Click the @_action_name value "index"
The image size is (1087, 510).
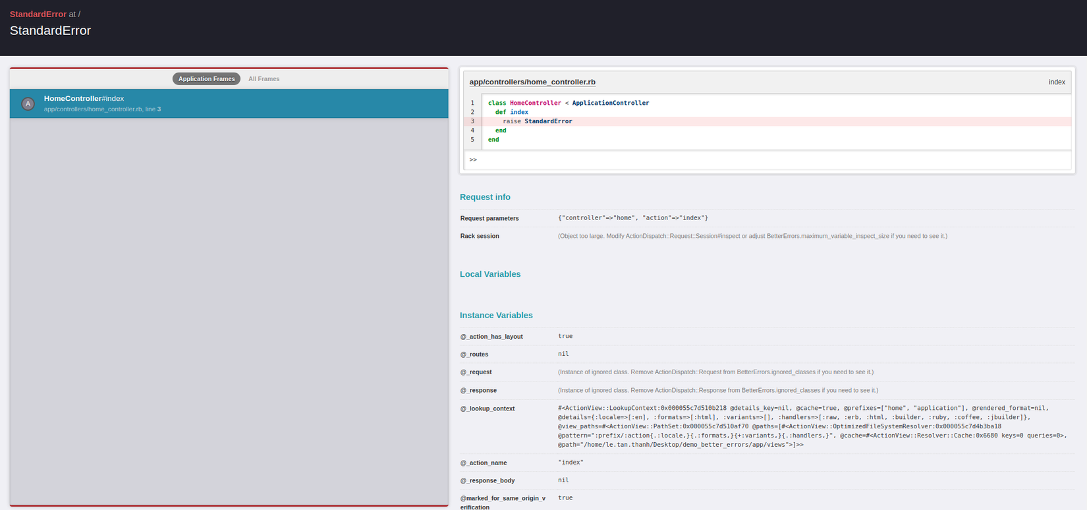click(571, 463)
